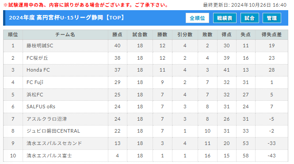The image size is (294, 164).
Task: Click SALFUS oRs team name
Action: tap(41, 107)
